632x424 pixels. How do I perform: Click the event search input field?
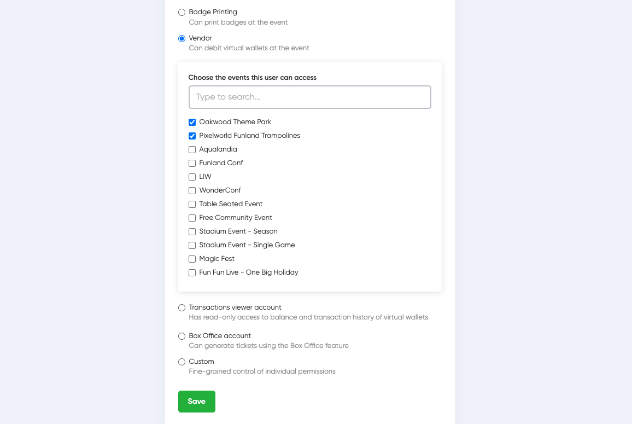pos(309,97)
